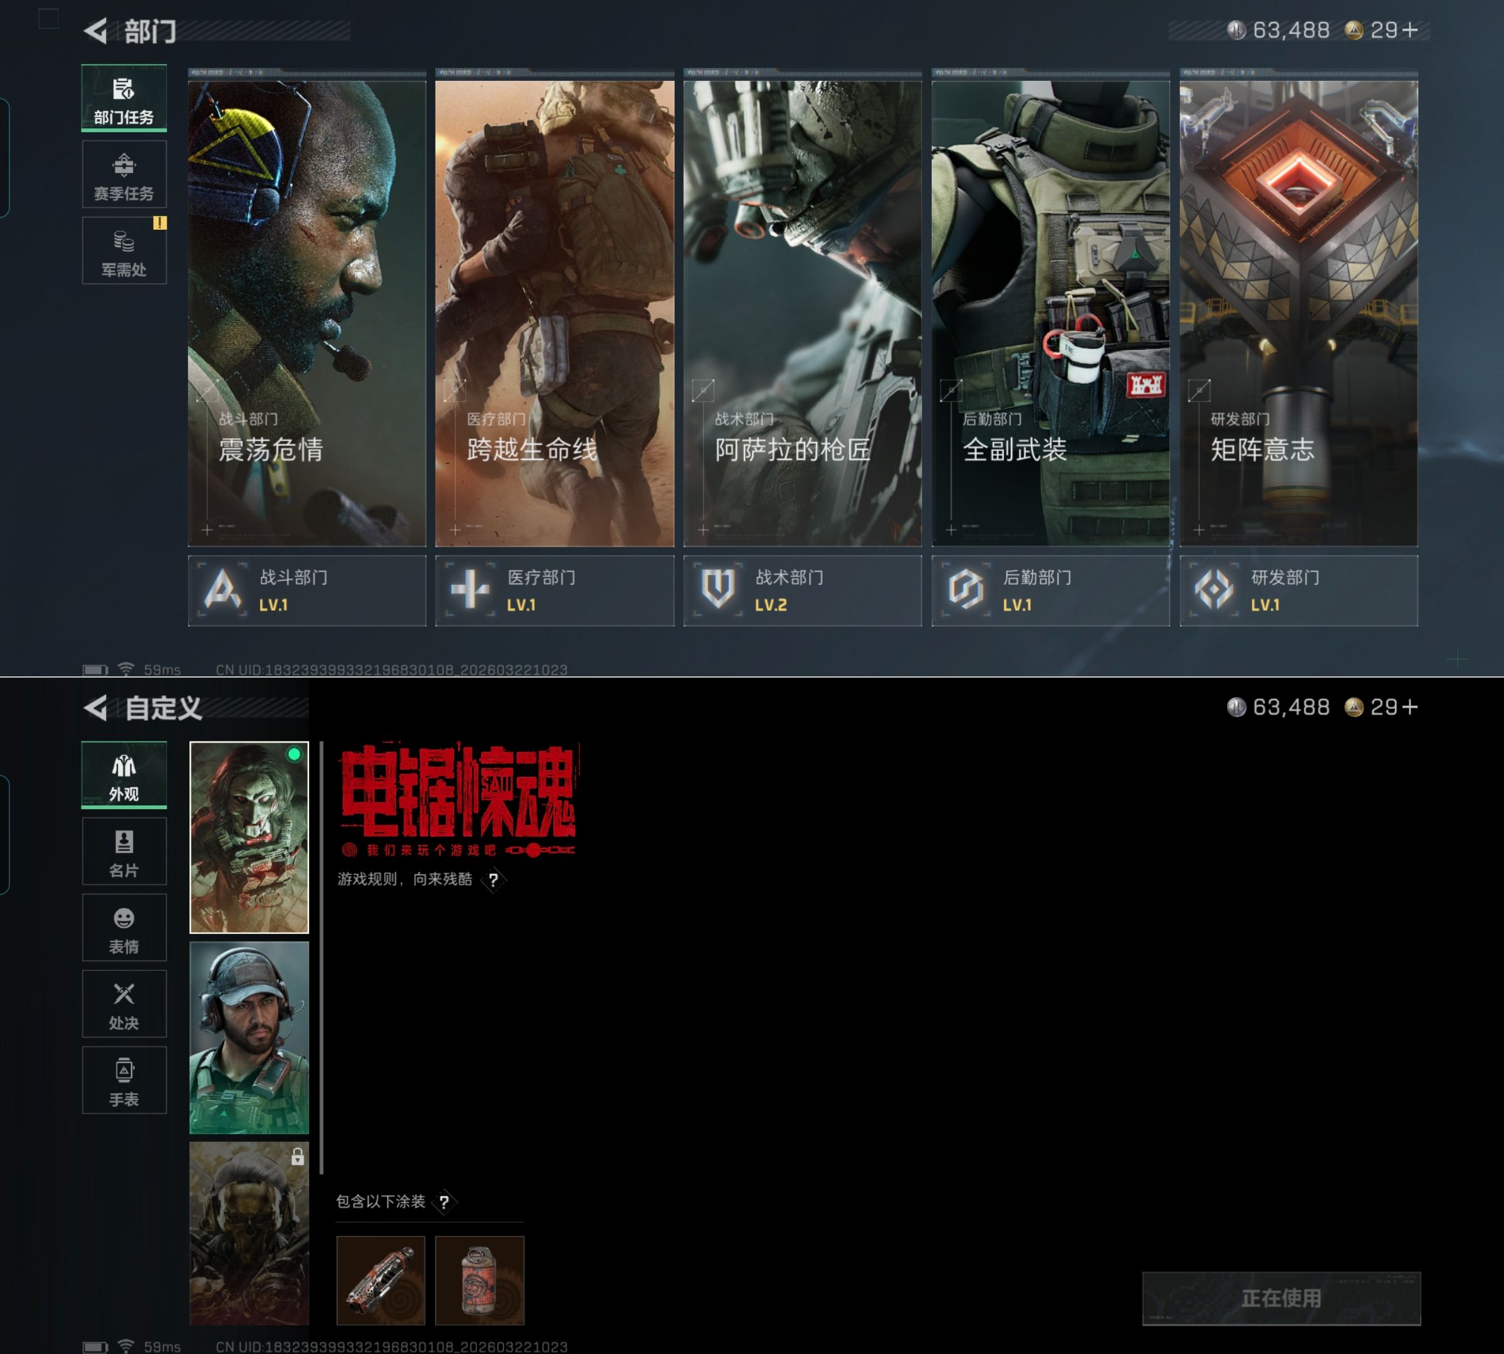The height and width of the screenshot is (1354, 1504).
Task: Show help for 游戏规则 description
Action: tap(493, 880)
